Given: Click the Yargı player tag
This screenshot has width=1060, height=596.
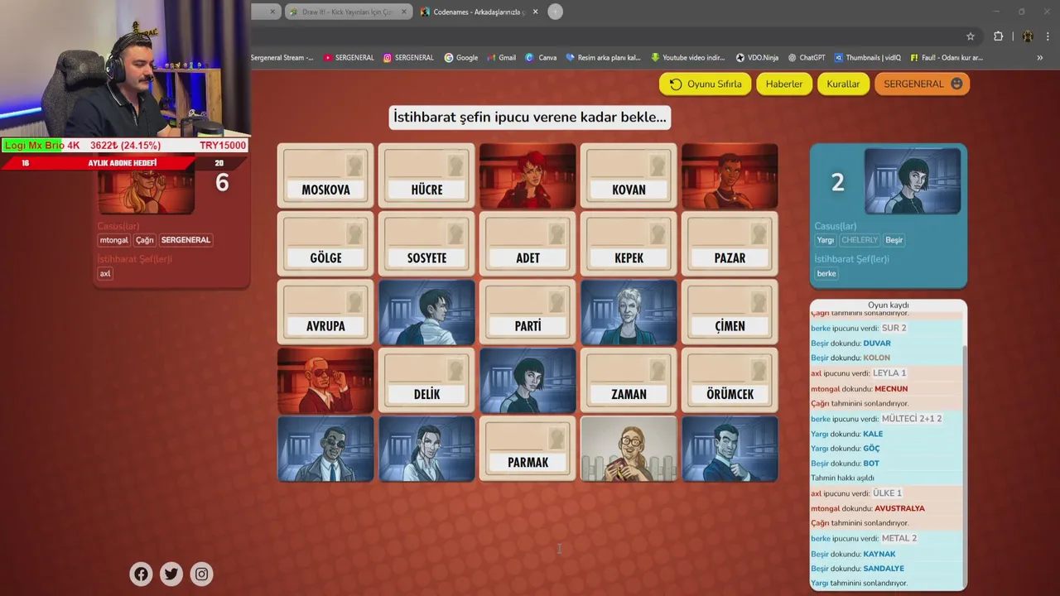Looking at the screenshot, I should click(x=826, y=240).
